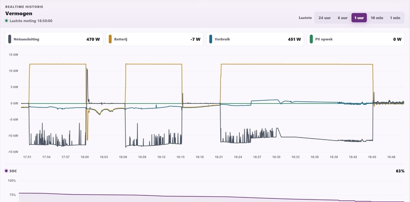Click the 15 kW axis label
The width and height of the screenshot is (410, 202).
point(14,55)
